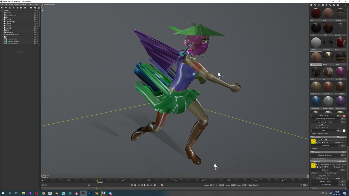Open the Translucency color swatch

(344, 116)
